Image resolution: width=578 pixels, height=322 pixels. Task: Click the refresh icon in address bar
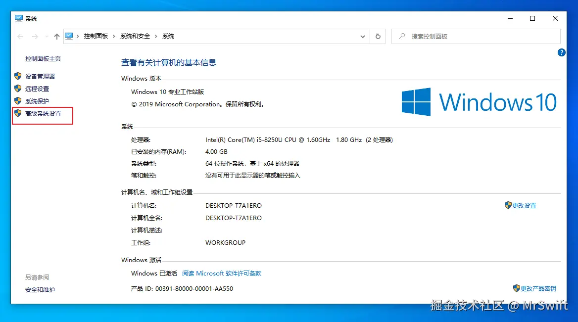[x=378, y=36]
